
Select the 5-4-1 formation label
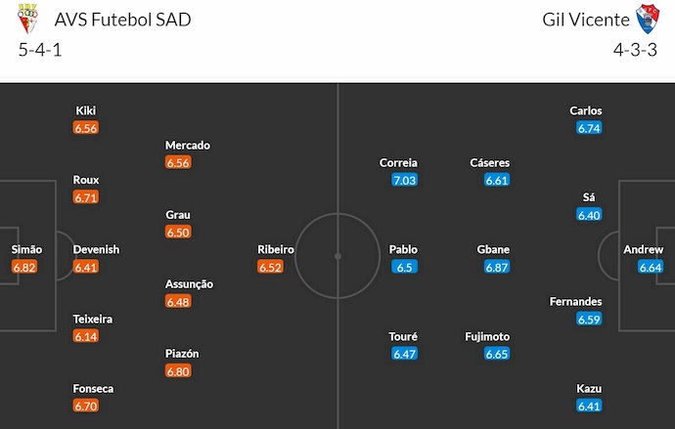40,50
